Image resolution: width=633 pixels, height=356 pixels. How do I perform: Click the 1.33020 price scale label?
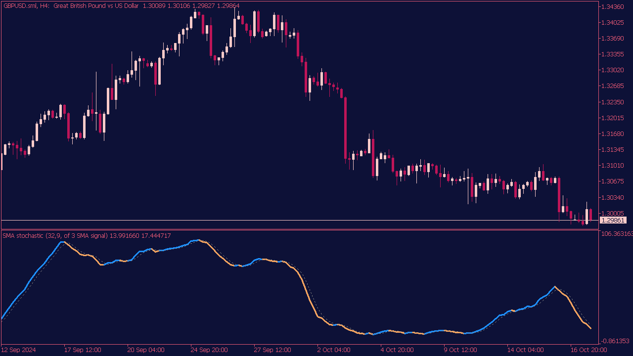[612, 70]
